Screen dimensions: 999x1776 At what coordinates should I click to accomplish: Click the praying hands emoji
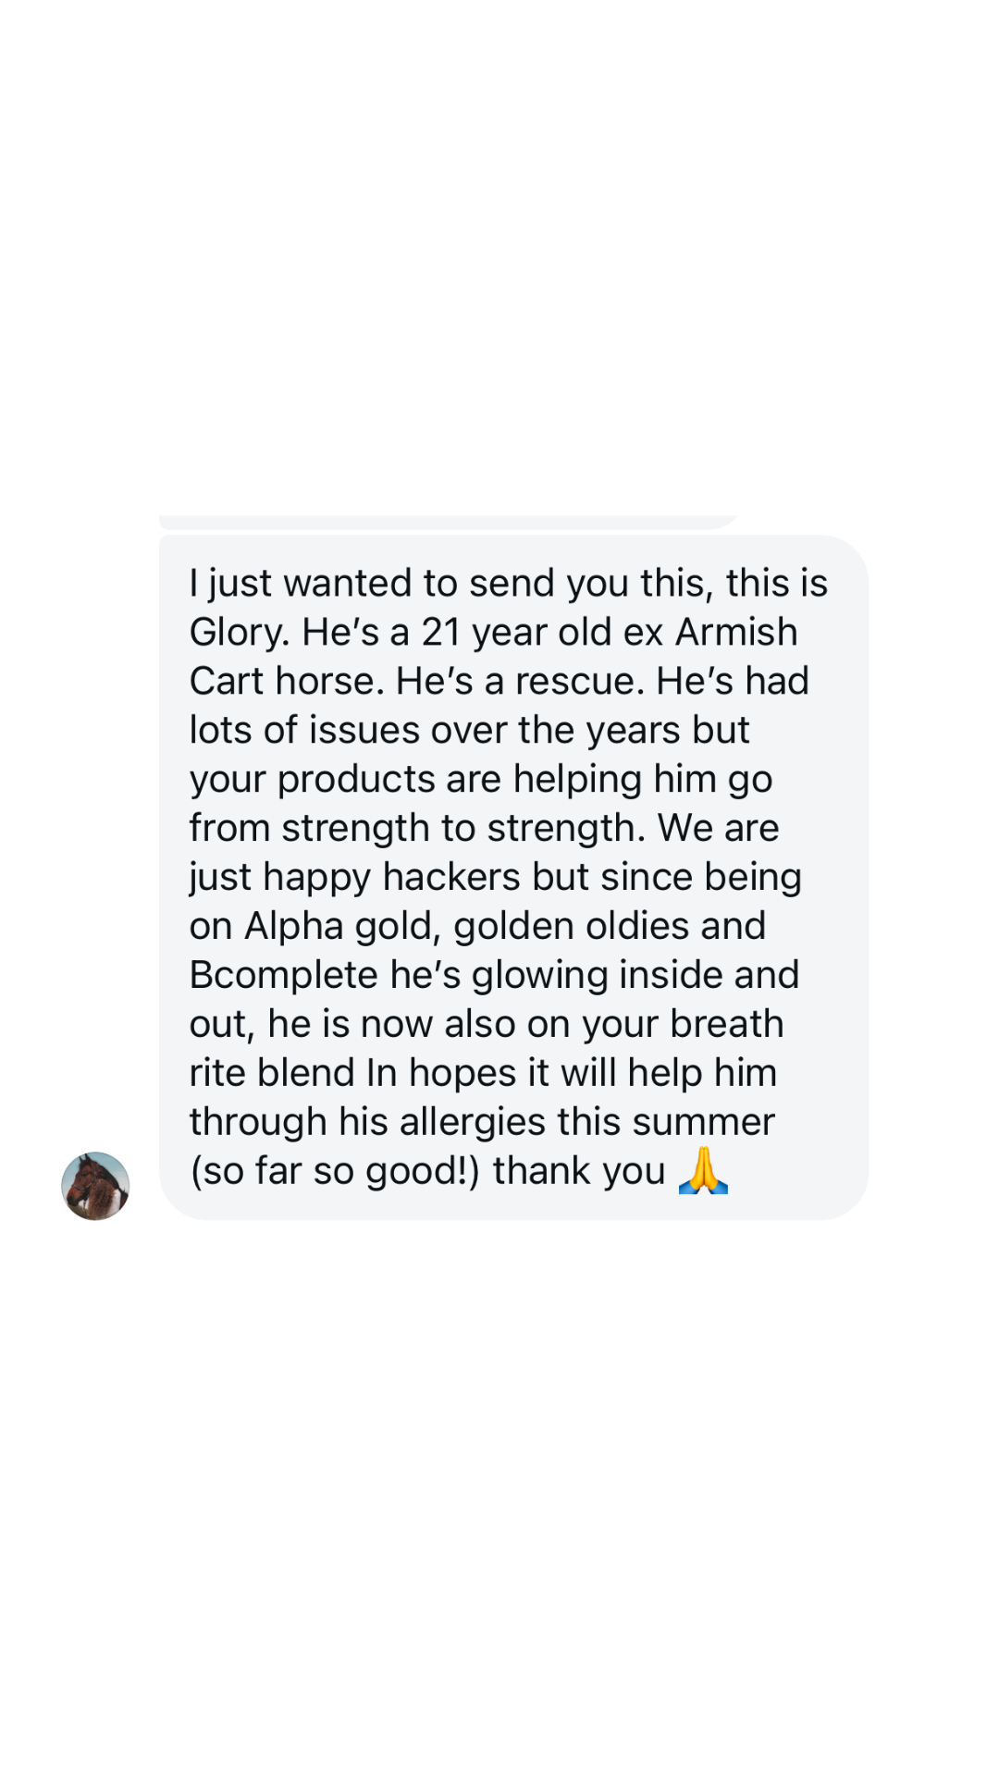click(703, 1171)
